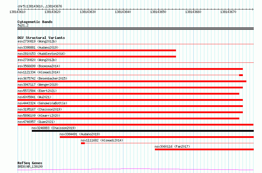Open variant esv3675742 (Besenbacher2015)

[x=42, y=78]
